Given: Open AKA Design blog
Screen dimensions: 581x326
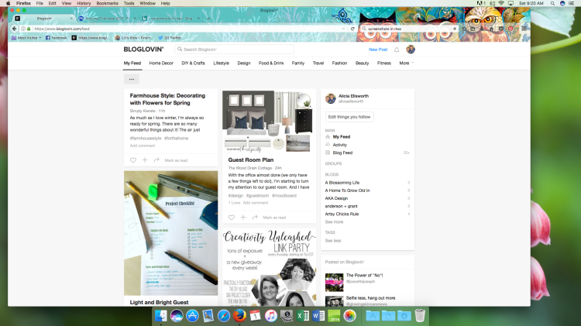Looking at the screenshot, I should tap(336, 198).
